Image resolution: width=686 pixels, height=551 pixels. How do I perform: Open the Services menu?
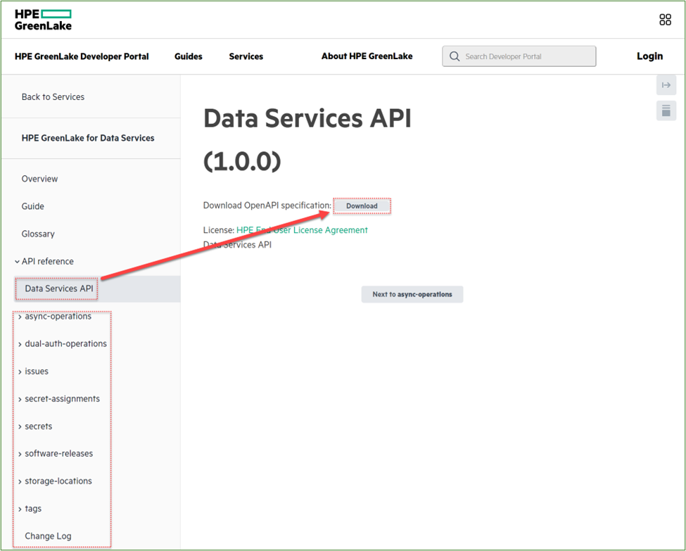246,56
